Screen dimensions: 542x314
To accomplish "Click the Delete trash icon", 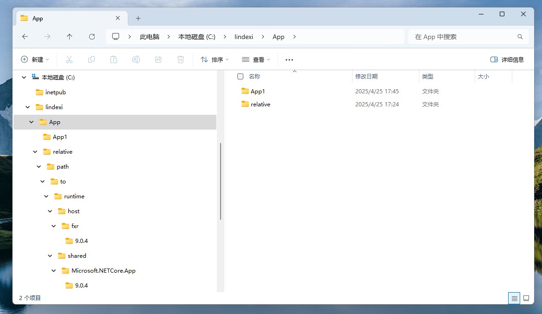I will click(x=181, y=59).
